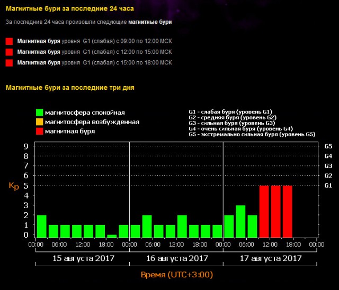Click the 'Время (UTC+3:00)' axis title
Screen dimensions: 339x290
pos(176,275)
